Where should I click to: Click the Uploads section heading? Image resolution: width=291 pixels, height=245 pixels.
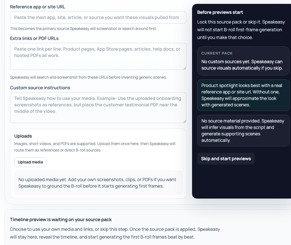23,136
